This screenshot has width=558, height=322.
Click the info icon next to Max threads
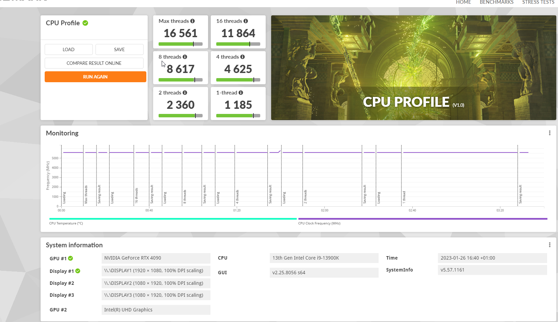tap(192, 21)
